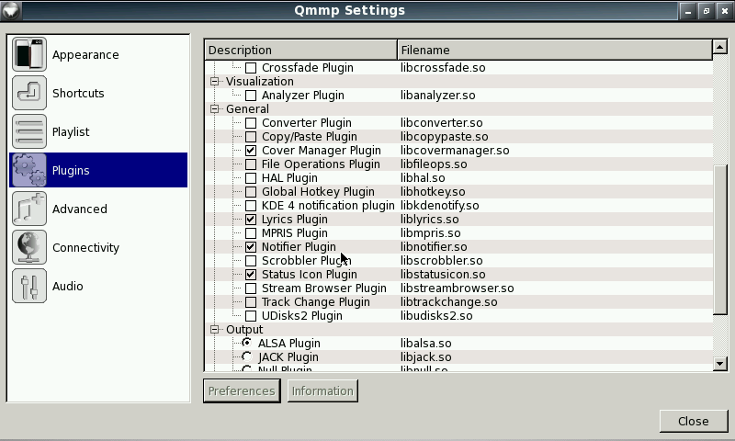The width and height of the screenshot is (735, 441).
Task: Enable the Crossfade Plugin checkbox
Action: click(x=251, y=68)
